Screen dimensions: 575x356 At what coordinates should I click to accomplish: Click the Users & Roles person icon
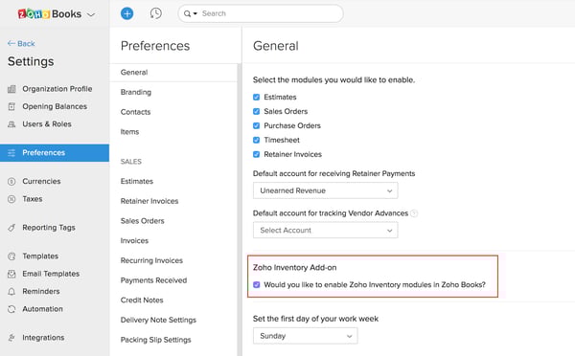point(11,124)
